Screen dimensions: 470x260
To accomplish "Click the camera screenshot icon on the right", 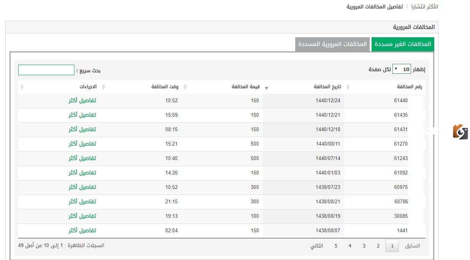I will (460, 132).
